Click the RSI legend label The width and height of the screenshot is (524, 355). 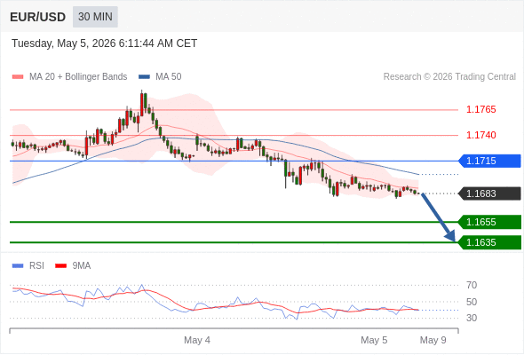(x=36, y=266)
